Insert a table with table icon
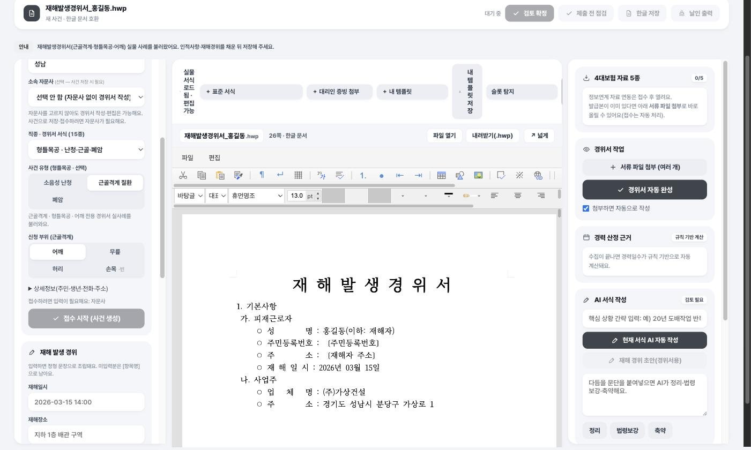751x450 pixels. [x=441, y=175]
